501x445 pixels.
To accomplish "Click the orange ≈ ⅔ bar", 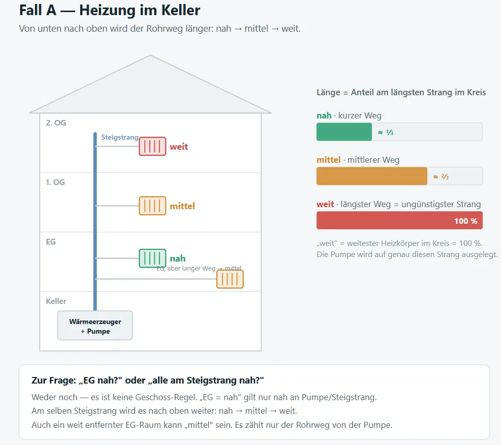I will (372, 176).
